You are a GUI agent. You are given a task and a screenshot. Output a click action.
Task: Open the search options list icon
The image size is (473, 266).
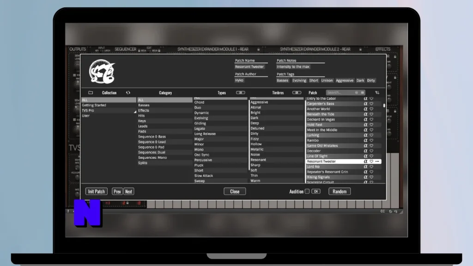[362, 92]
